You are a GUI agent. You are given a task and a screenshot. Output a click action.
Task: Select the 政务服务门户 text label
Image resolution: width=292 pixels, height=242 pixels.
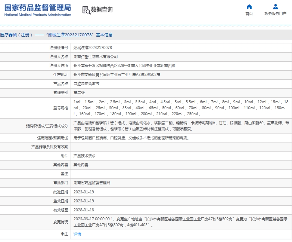275,14
